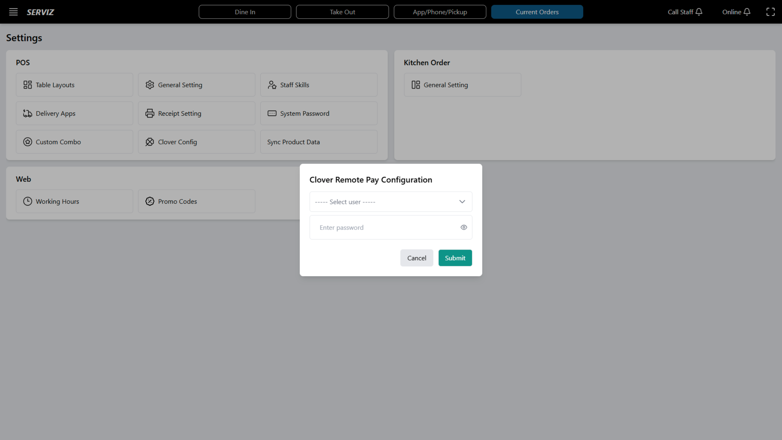Expand the user selection chevron
The height and width of the screenshot is (440, 782).
(x=462, y=201)
